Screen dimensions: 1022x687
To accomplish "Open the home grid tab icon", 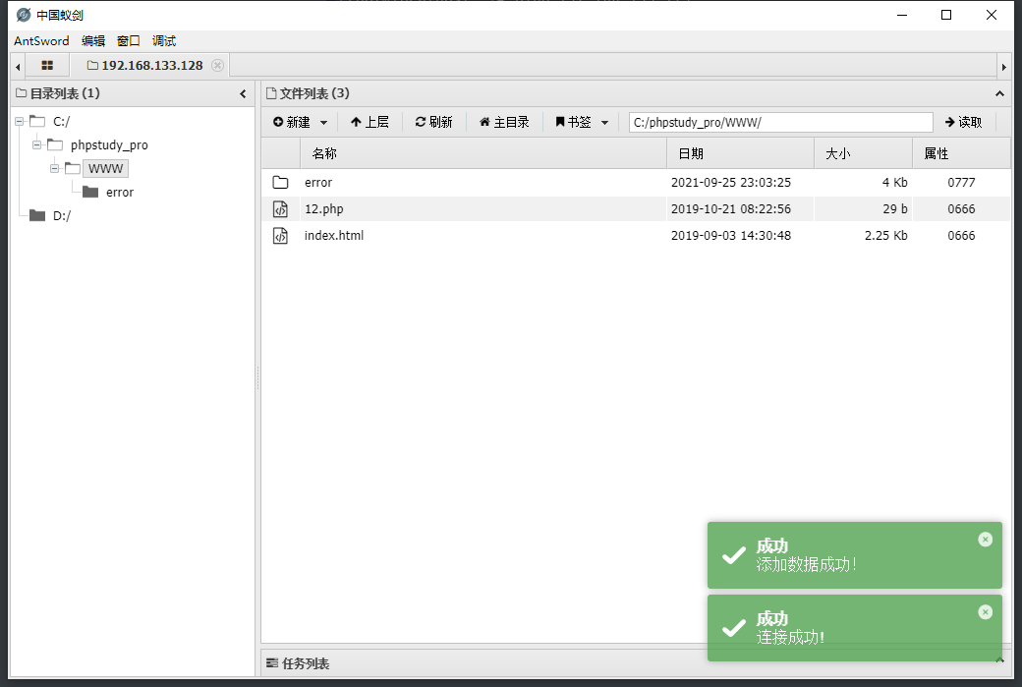I will coord(47,65).
